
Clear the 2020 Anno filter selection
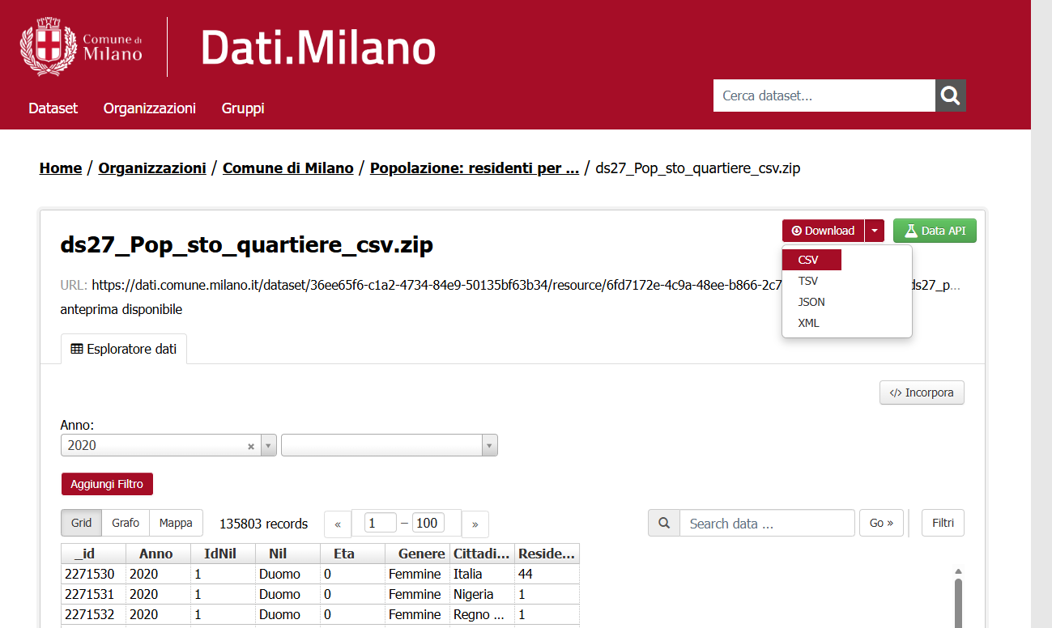(x=251, y=446)
